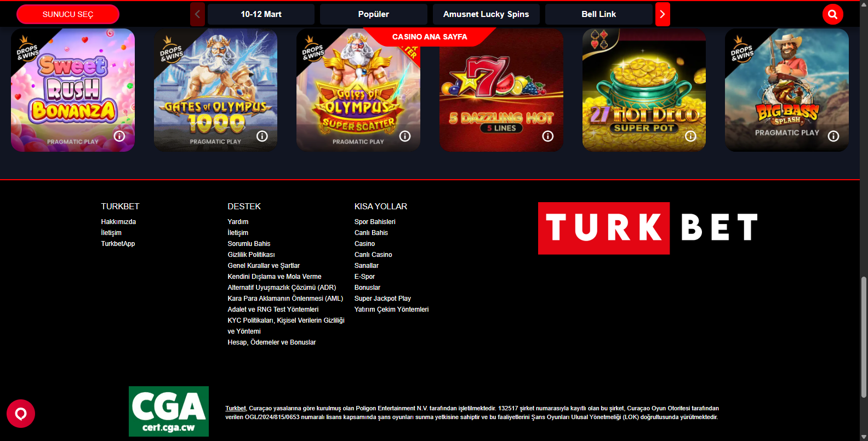The image size is (868, 441).
Task: Click the CASINO ANA SAYFA banner
Action: [430, 37]
